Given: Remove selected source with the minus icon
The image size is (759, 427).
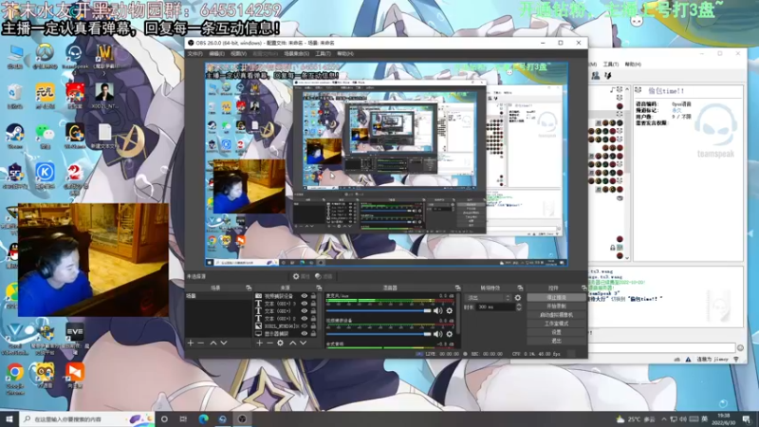Looking at the screenshot, I should click(269, 343).
